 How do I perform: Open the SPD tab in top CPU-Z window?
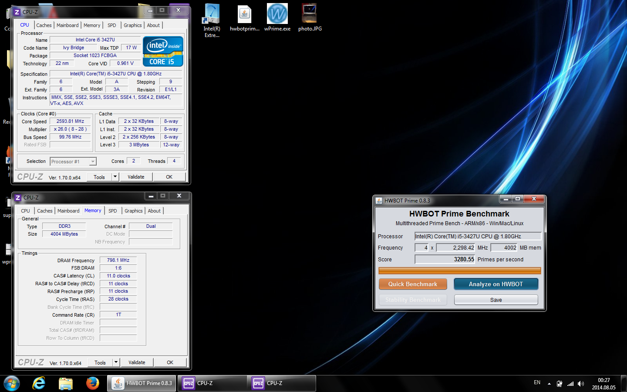pos(112,25)
